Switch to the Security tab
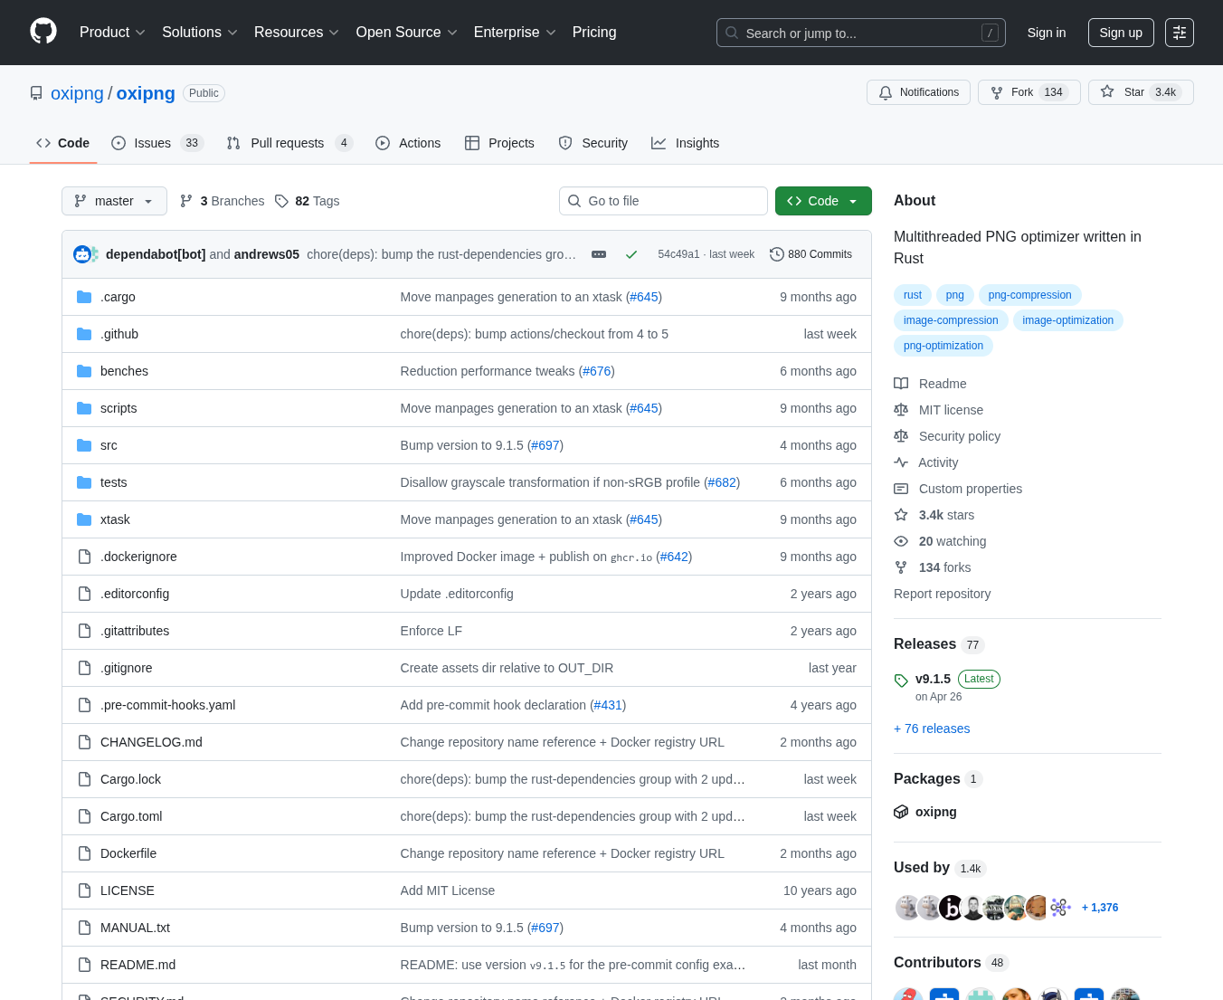The height and width of the screenshot is (1000, 1223). 593,143
